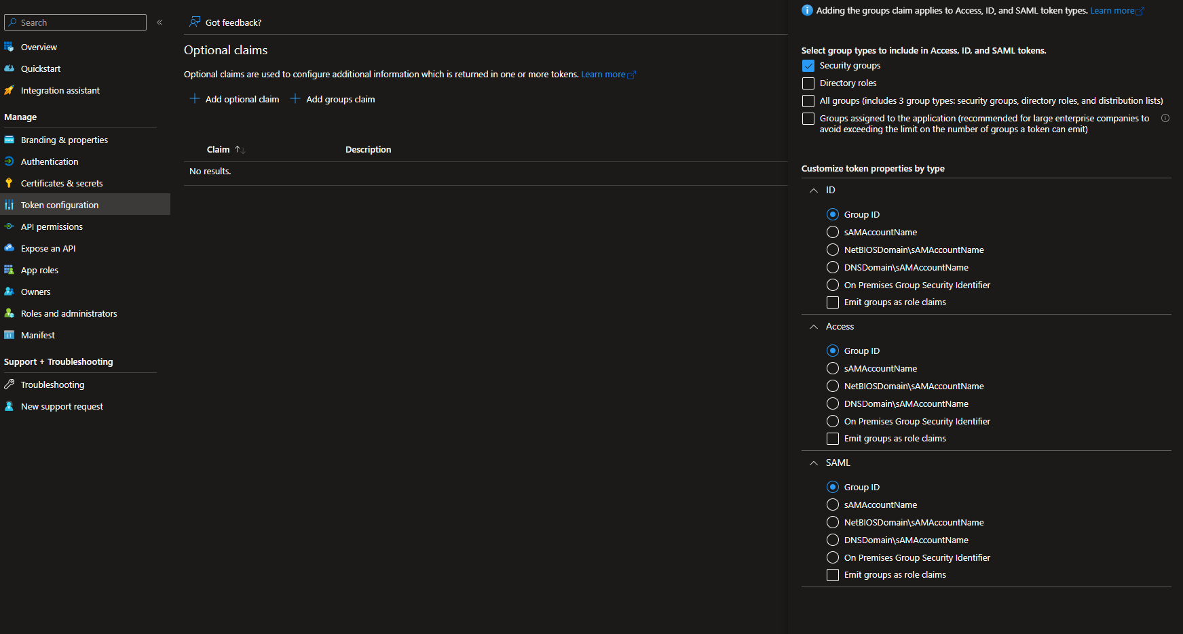Click the Quickstart cloud icon

(x=9, y=68)
